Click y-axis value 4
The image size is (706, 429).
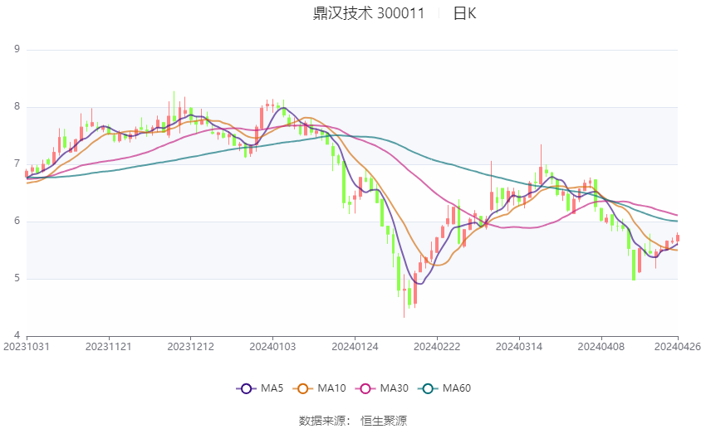[x=17, y=335]
